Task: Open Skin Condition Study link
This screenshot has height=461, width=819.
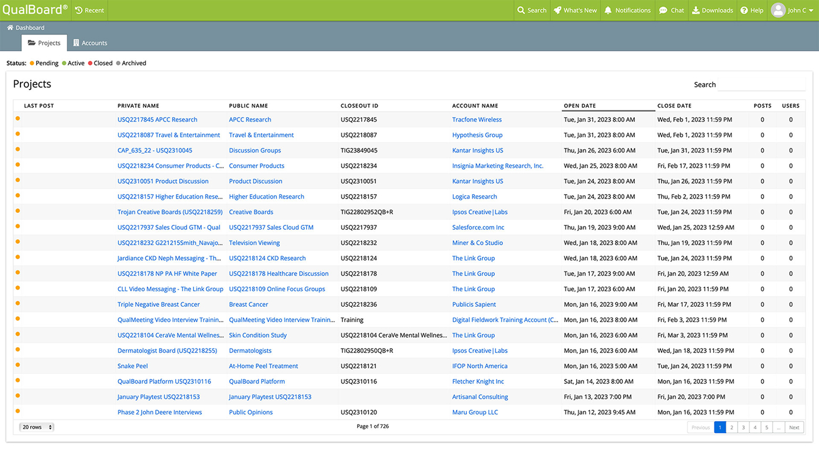Action: [258, 335]
